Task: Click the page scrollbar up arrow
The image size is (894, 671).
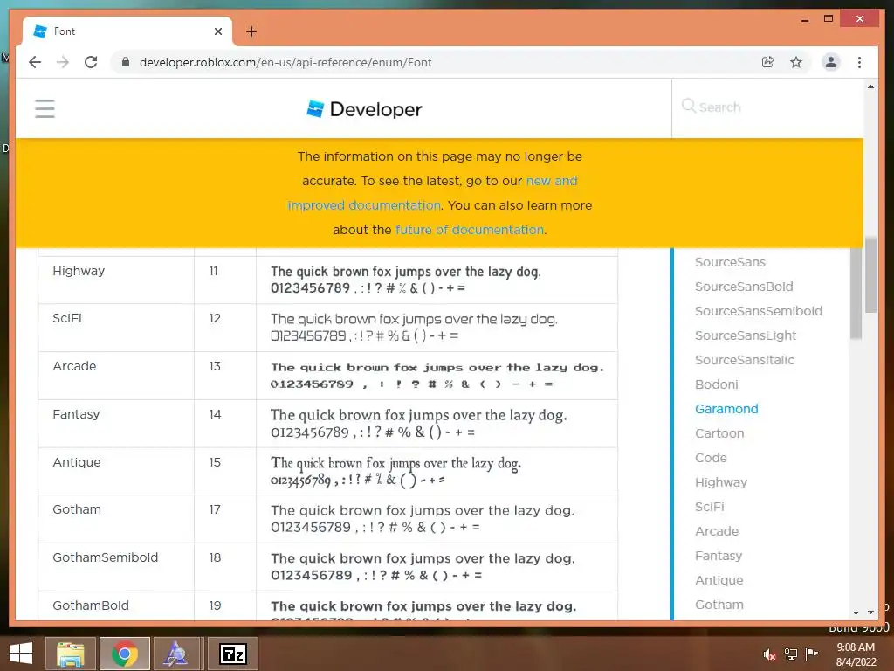Action: [870, 86]
